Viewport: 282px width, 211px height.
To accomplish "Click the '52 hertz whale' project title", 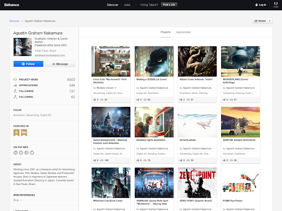I will coord(188,140).
